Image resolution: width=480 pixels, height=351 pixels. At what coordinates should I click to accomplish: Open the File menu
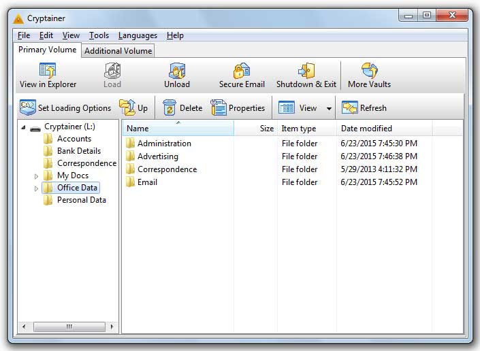(x=24, y=35)
